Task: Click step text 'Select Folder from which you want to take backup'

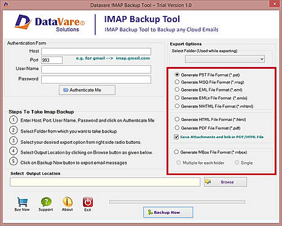Action: click(x=69, y=131)
